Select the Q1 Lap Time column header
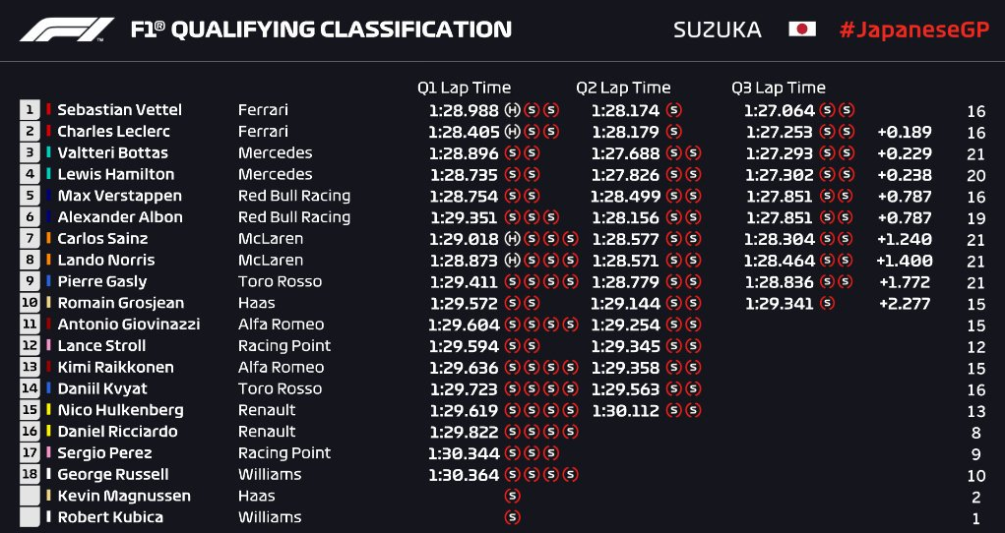This screenshot has height=533, width=1005. [x=464, y=88]
